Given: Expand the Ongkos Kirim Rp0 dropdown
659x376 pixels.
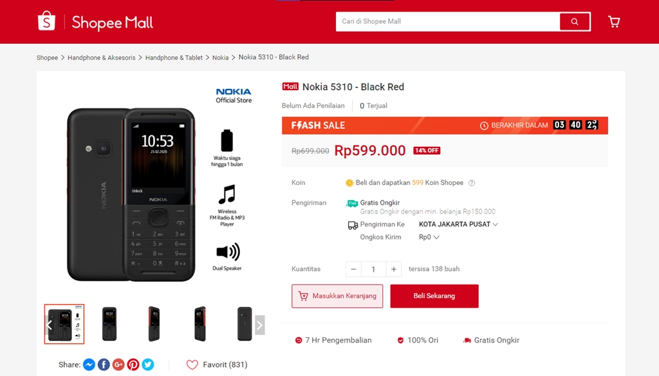Looking at the screenshot, I should tap(429, 238).
